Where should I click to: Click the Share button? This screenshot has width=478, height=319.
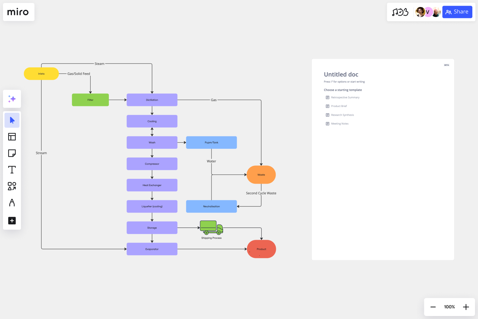coord(457,12)
